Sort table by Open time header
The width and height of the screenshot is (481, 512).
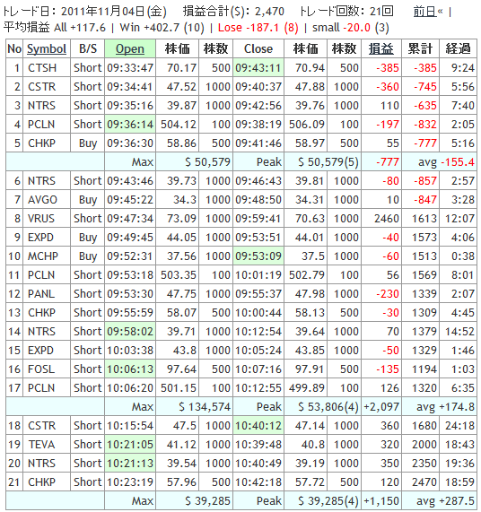tap(130, 49)
